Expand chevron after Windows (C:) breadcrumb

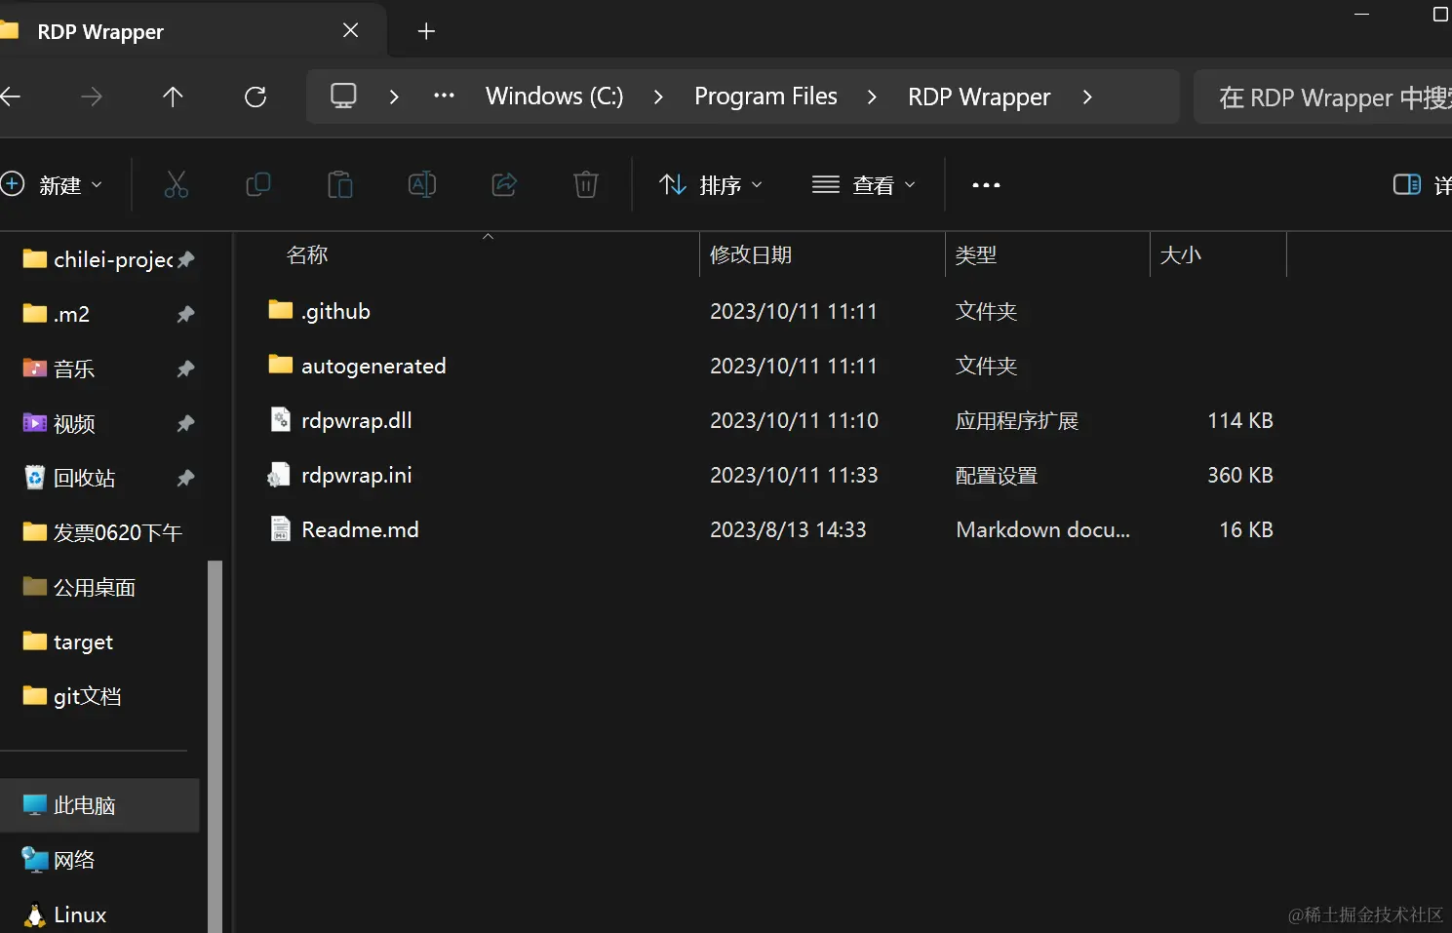click(658, 97)
